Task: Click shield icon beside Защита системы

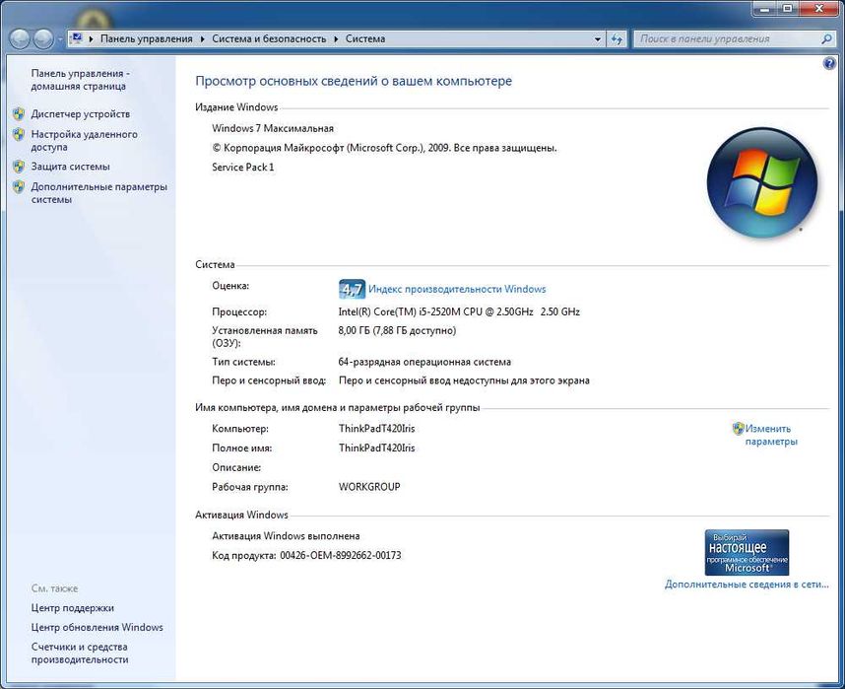Action: tap(19, 167)
